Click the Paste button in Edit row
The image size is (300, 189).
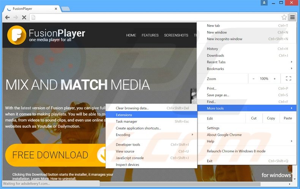288,118
